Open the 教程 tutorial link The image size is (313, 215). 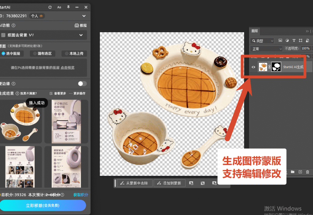[x=81, y=26]
